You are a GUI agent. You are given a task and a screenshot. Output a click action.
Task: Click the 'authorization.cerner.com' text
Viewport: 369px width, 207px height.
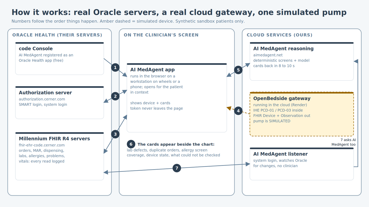click(42, 99)
